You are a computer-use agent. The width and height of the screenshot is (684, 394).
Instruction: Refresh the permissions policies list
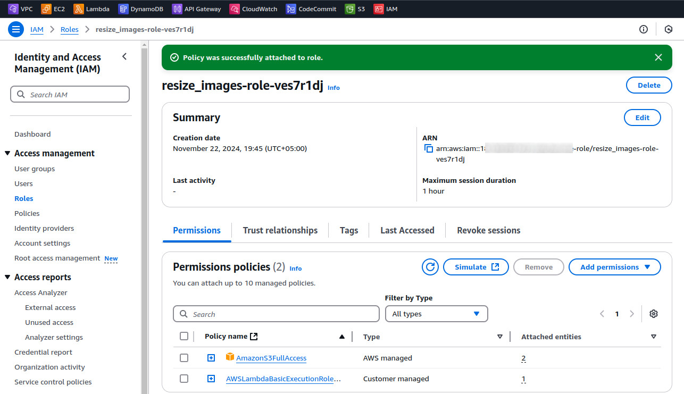[430, 267]
